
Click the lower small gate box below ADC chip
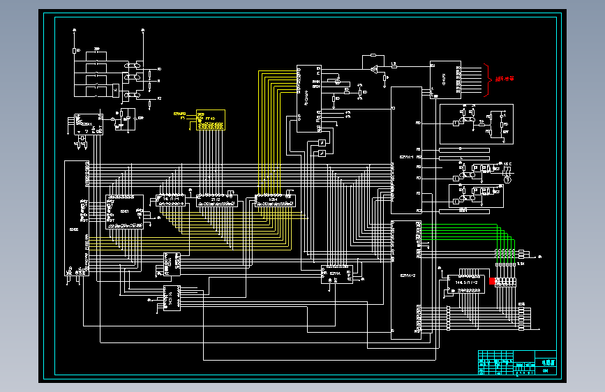tap(322, 153)
